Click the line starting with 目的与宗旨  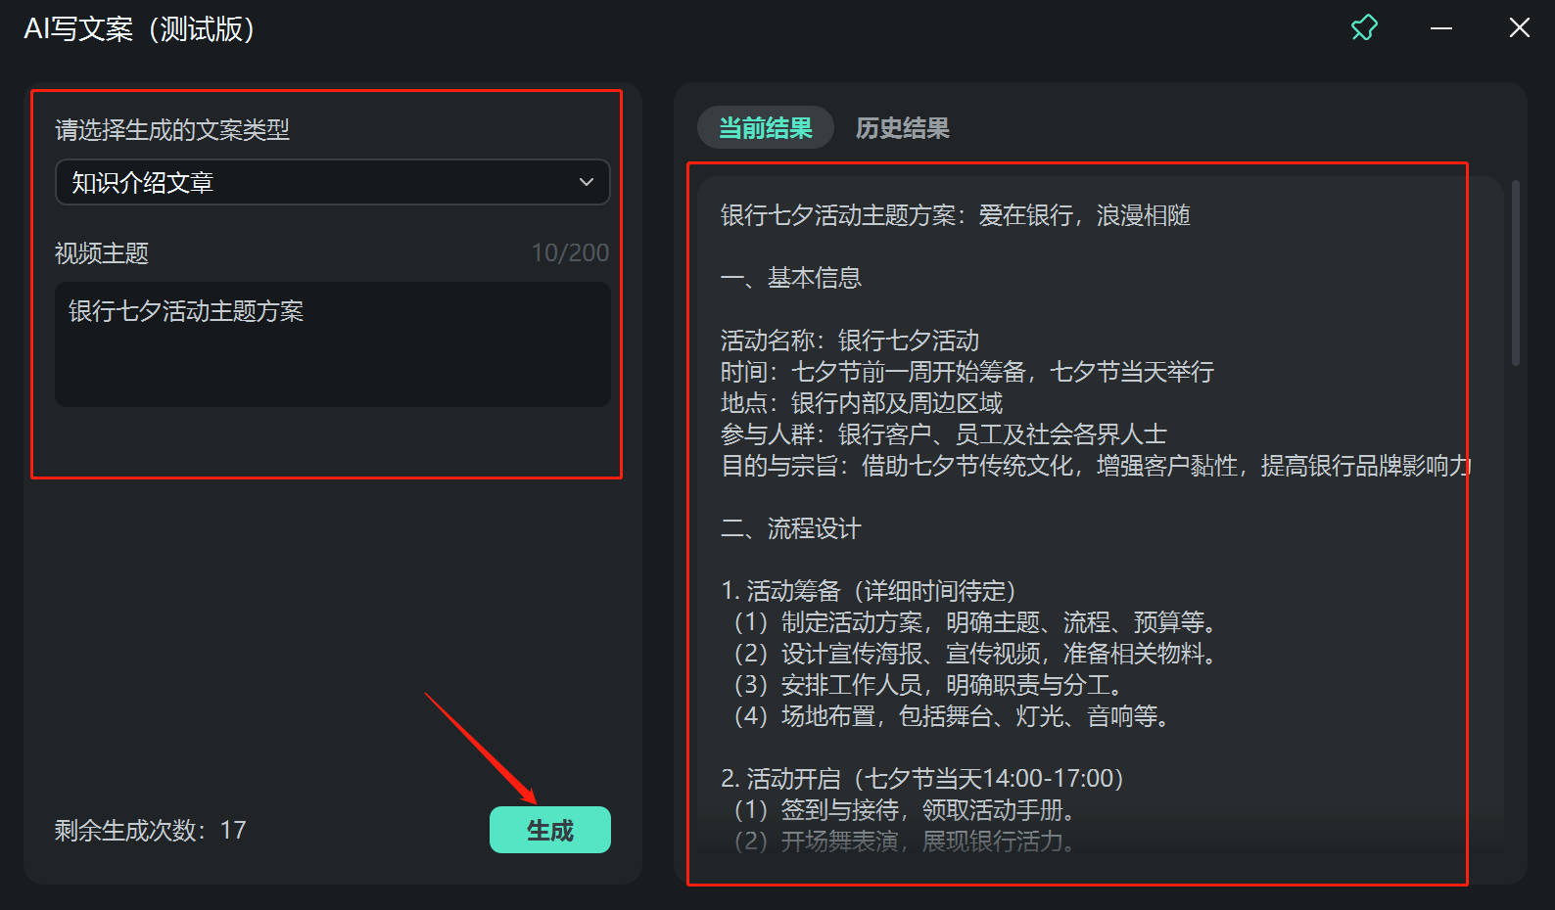(1095, 466)
